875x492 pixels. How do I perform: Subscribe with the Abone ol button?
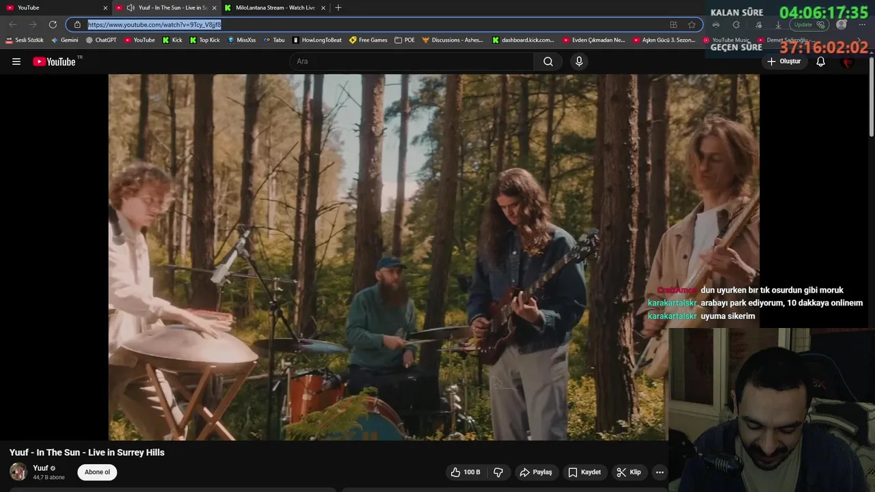[97, 472]
